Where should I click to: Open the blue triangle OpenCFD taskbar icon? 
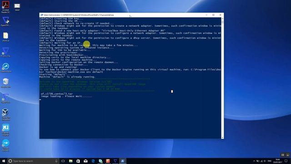tap(115, 161)
